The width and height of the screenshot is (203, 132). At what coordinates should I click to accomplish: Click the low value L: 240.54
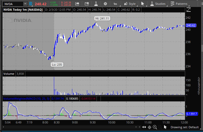(x=109, y=10)
